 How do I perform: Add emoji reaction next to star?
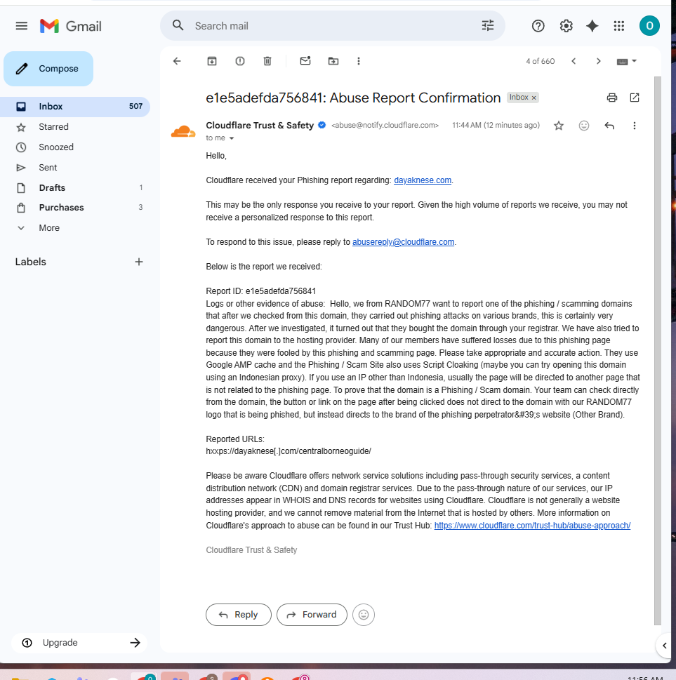coord(584,126)
